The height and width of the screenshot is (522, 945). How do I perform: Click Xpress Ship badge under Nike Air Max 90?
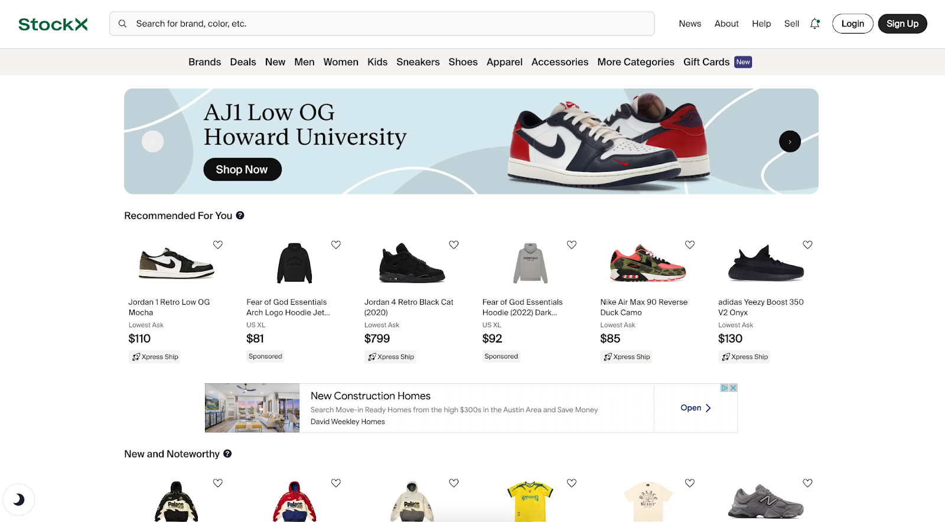tap(626, 357)
